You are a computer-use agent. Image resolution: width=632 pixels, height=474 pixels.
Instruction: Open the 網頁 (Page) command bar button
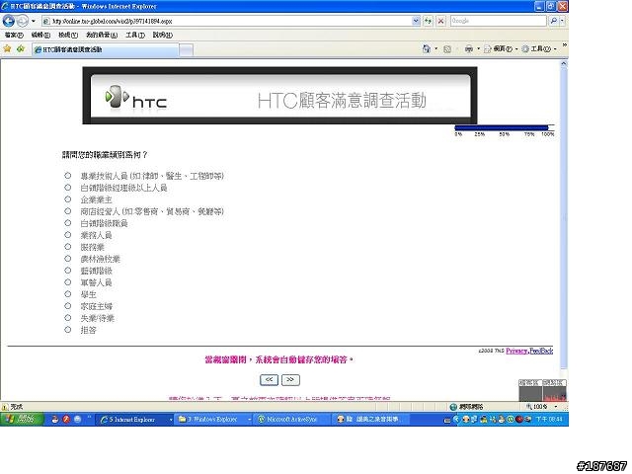tap(499, 49)
